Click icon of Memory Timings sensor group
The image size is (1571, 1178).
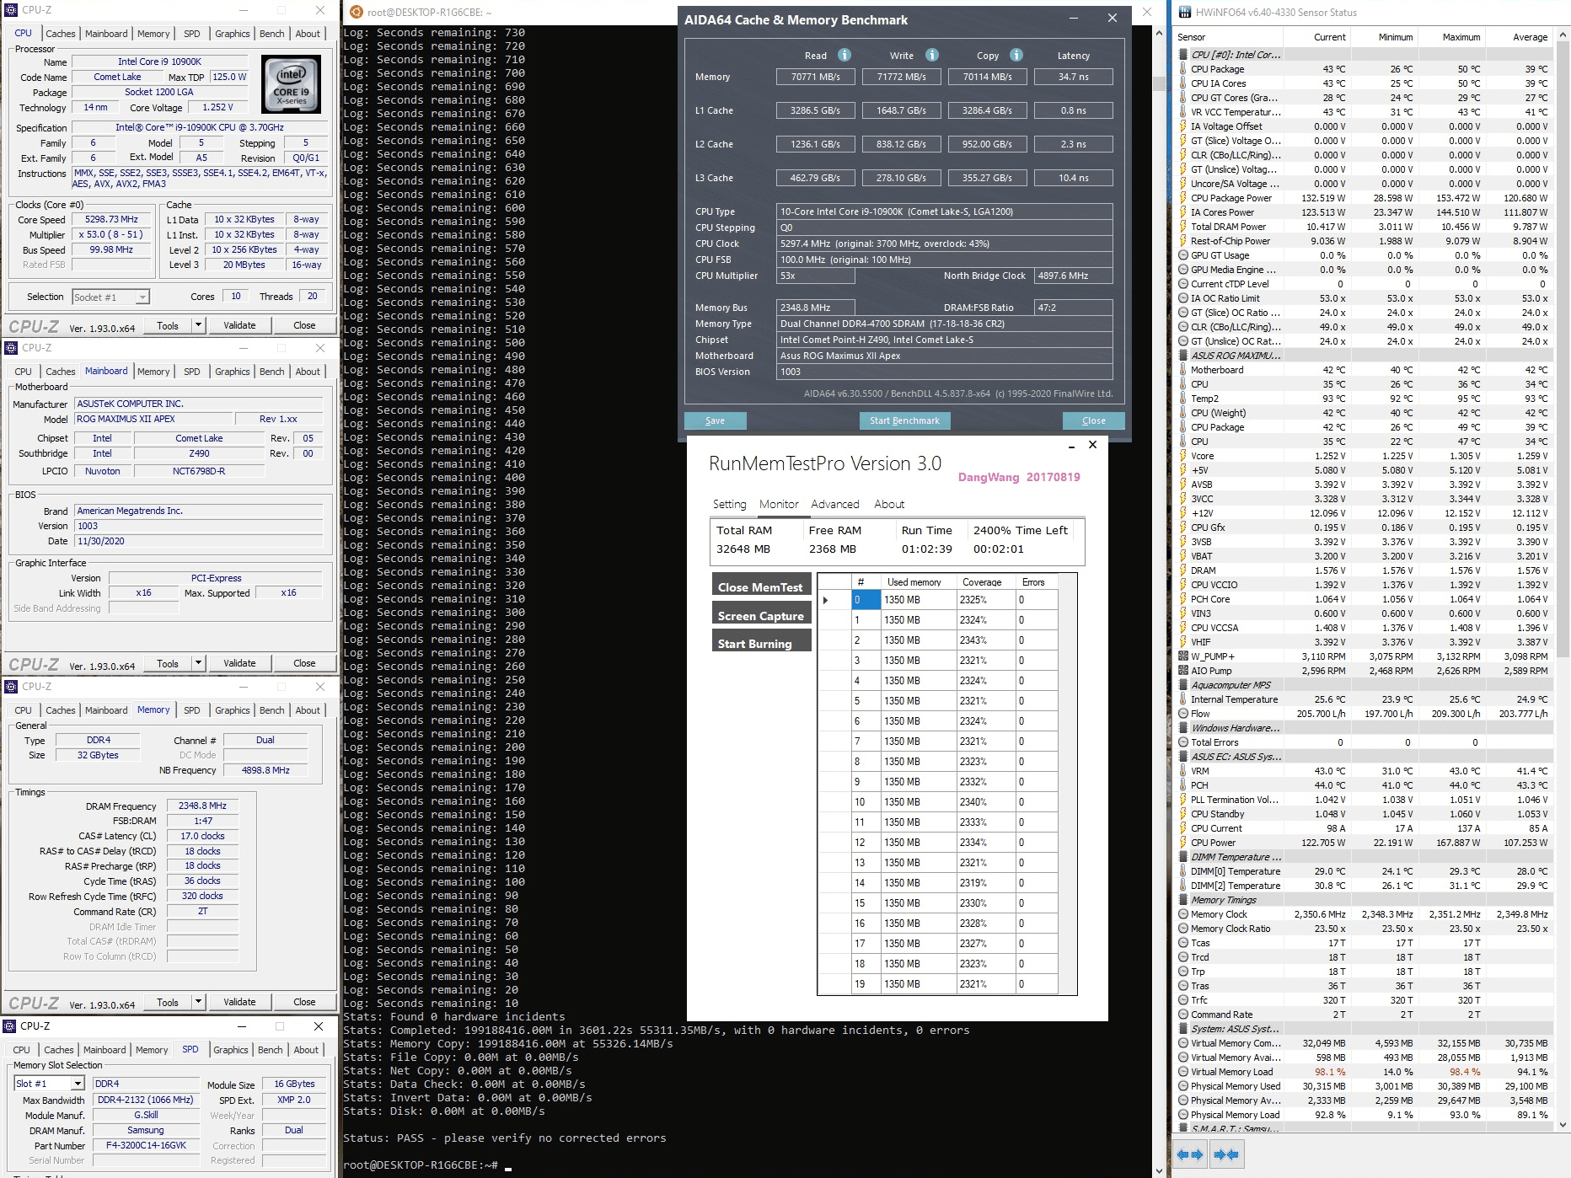pos(1183,900)
